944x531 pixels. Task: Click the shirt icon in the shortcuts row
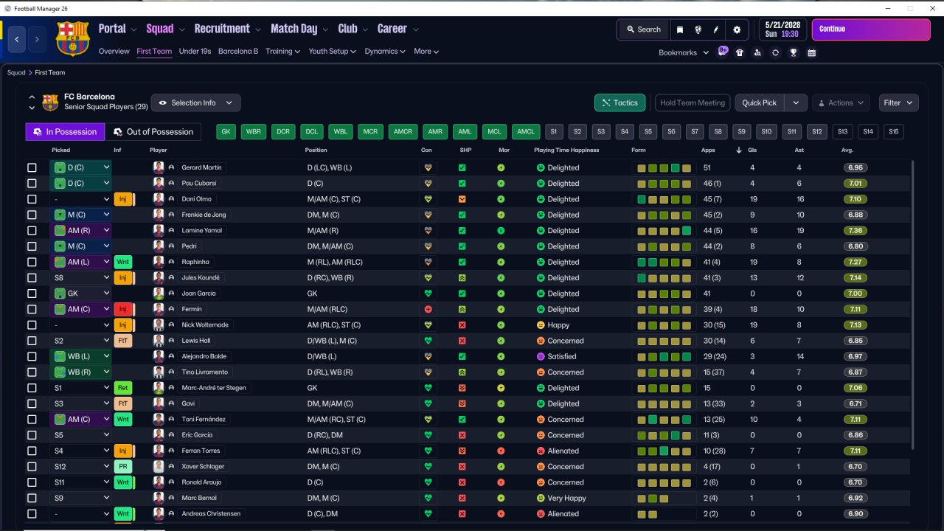pos(740,52)
